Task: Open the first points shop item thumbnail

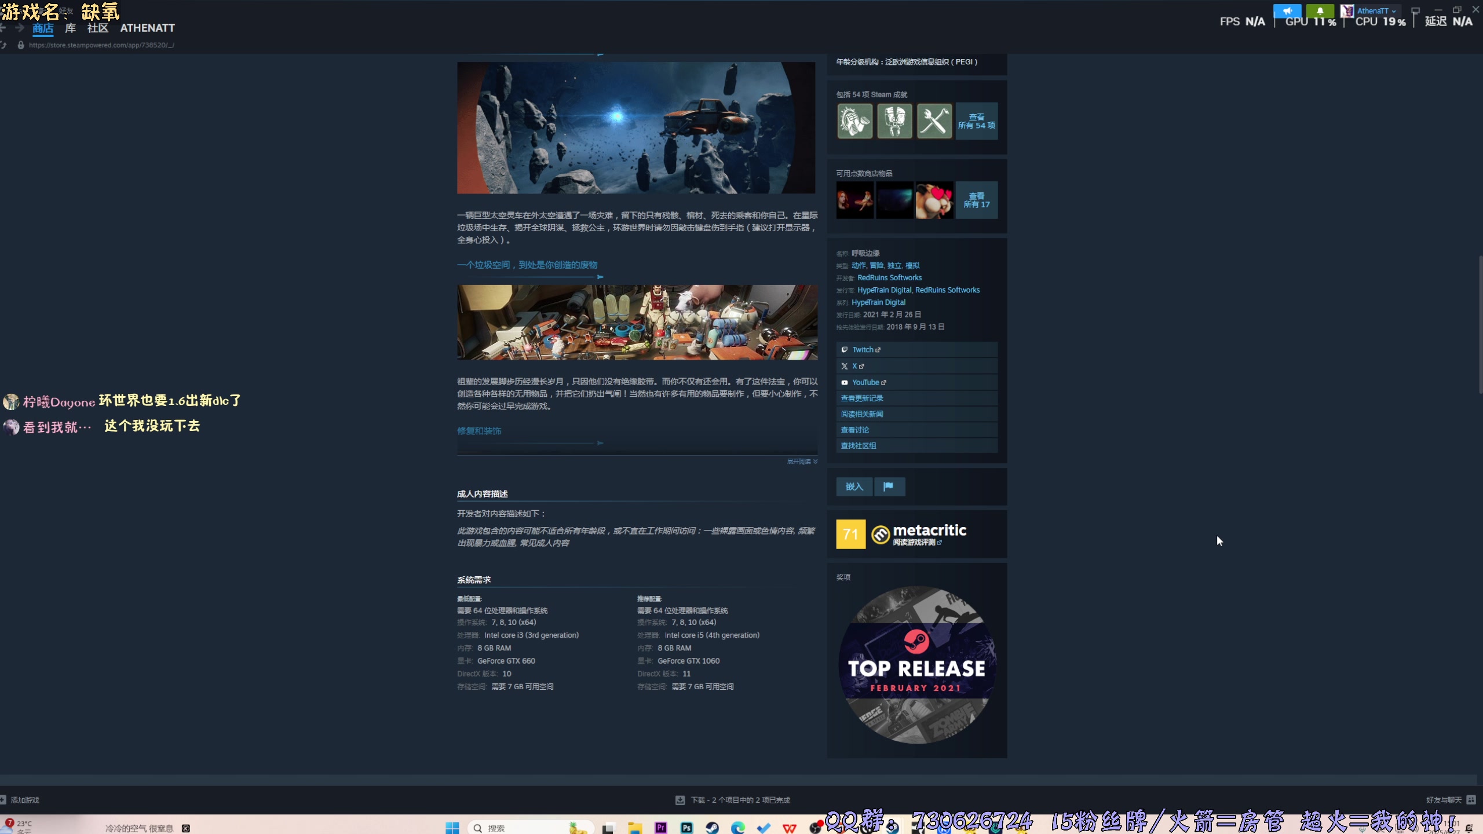Action: 854,200
